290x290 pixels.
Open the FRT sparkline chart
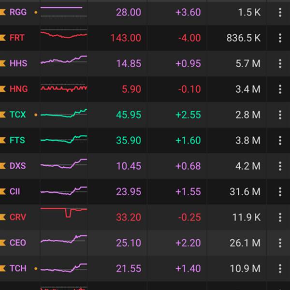tap(64, 36)
